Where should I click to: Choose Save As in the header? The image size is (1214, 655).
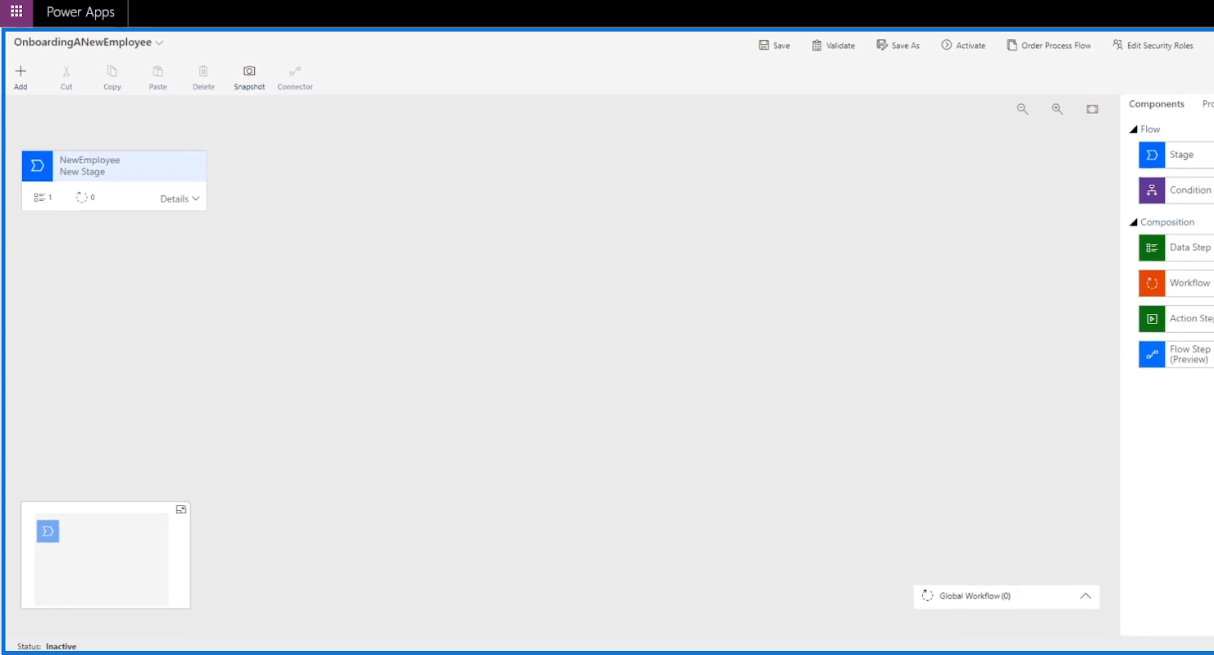(898, 46)
